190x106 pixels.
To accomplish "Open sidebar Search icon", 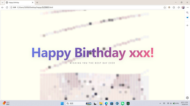I will click(x=187, y=13).
